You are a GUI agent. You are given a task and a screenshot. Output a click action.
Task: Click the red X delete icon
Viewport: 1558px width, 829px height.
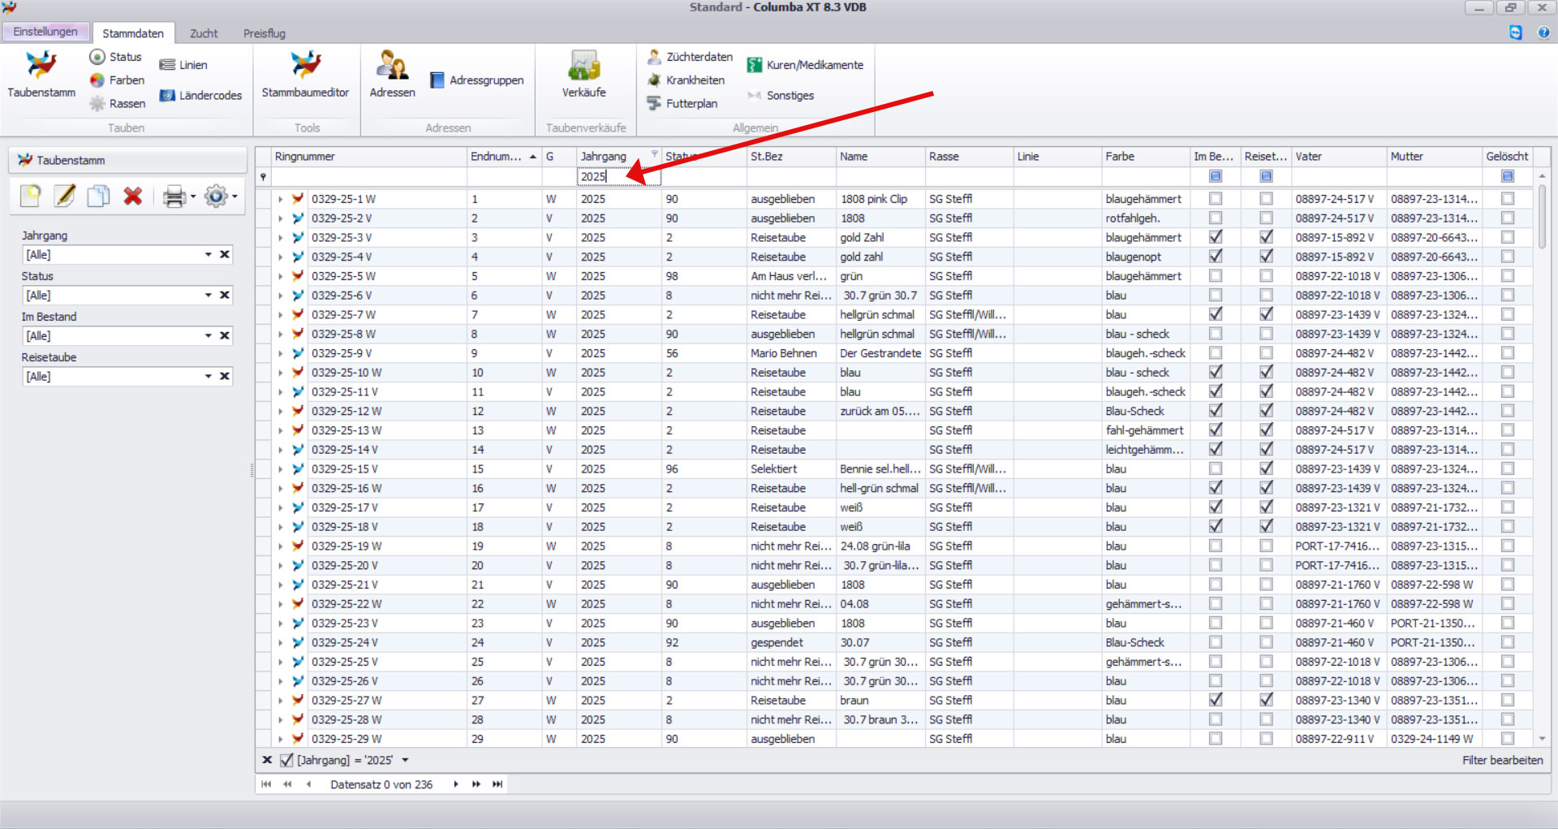click(x=133, y=196)
